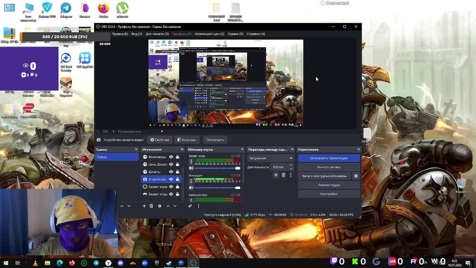Move selected source down
Image resolution: width=476 pixels, height=268 pixels.
pyautogui.click(x=175, y=206)
